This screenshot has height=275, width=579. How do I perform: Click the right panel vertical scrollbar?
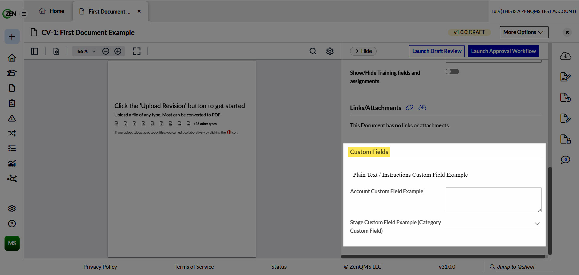[550, 210]
